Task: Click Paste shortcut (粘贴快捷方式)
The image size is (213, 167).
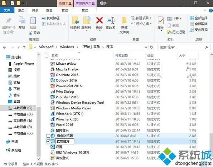Action: tap(54, 24)
